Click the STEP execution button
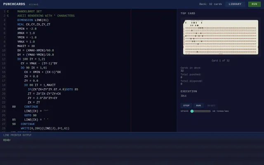 point(186,106)
